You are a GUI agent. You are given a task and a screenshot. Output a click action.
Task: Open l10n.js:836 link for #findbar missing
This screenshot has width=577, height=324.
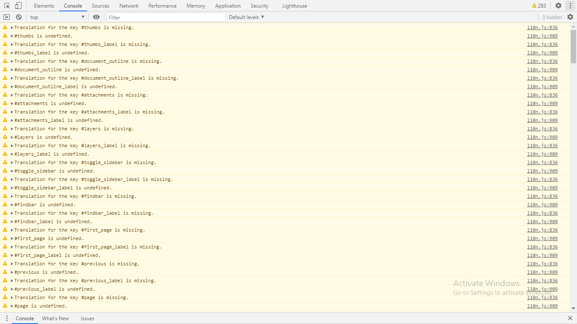[x=542, y=196]
